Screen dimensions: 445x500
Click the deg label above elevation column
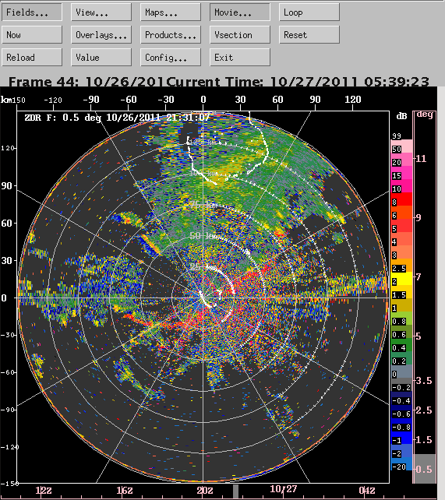425,114
